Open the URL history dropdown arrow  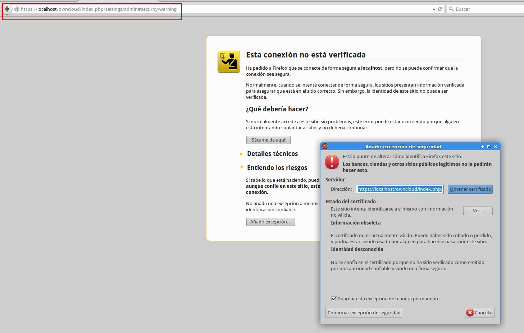tap(434, 9)
